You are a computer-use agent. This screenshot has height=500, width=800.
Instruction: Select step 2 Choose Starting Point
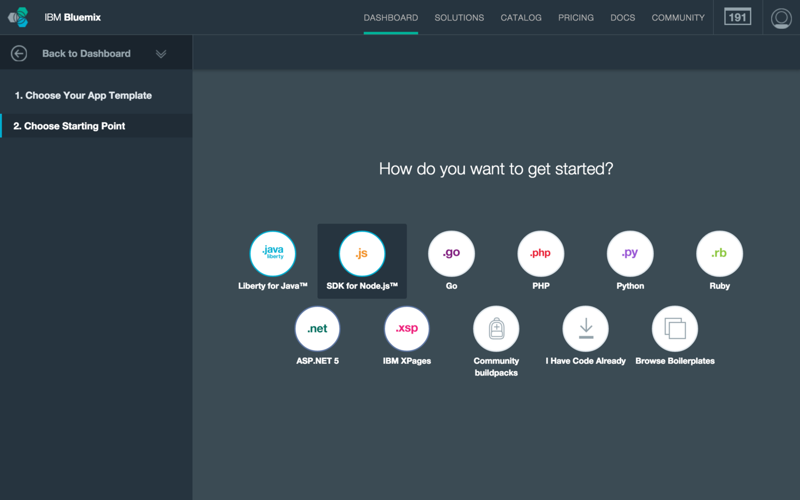click(x=96, y=126)
